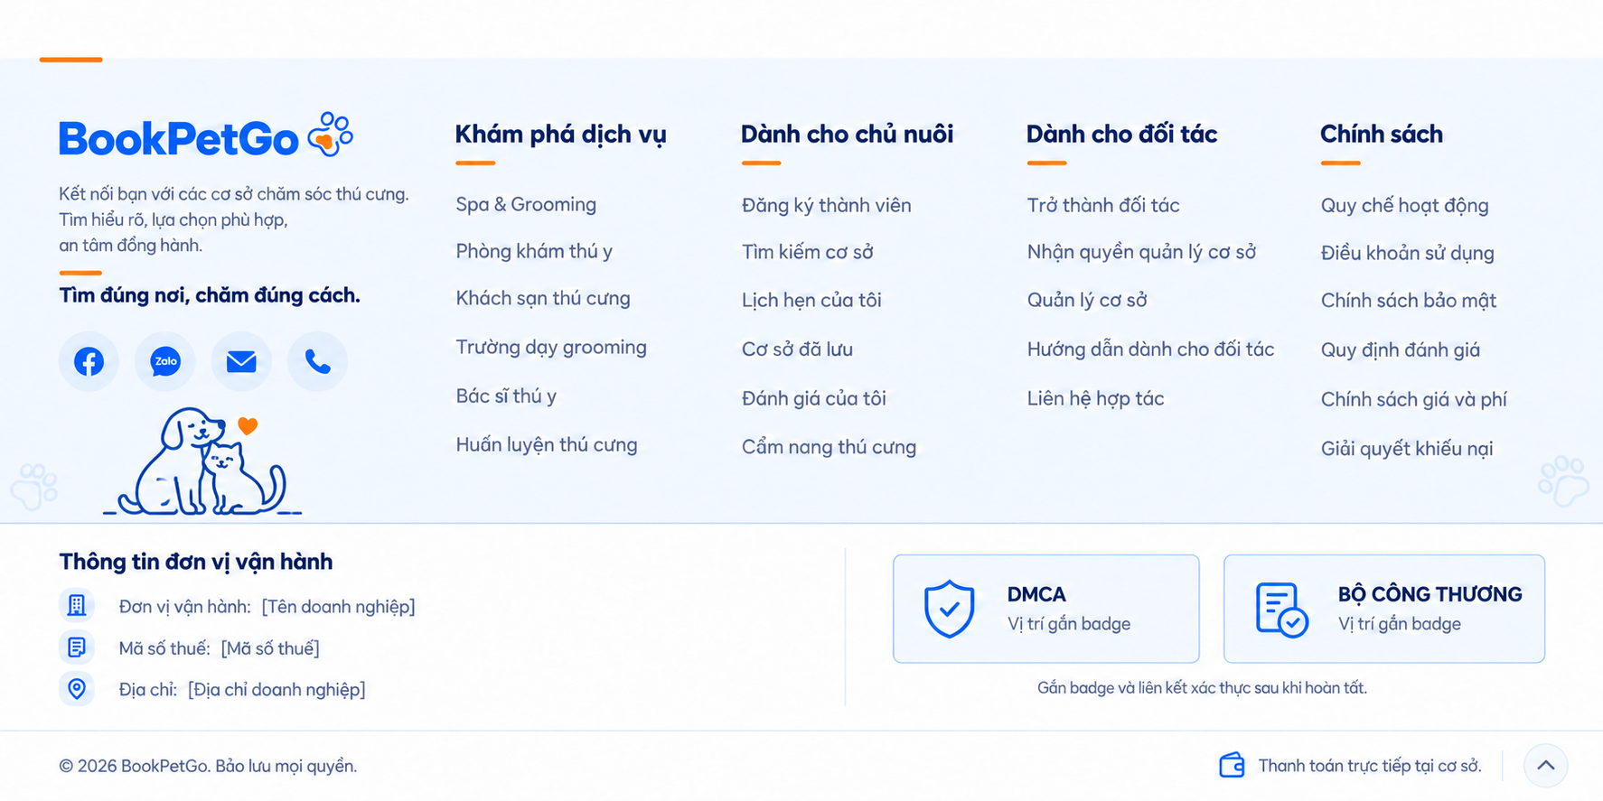Open Đăng ký thành viên link

(826, 205)
